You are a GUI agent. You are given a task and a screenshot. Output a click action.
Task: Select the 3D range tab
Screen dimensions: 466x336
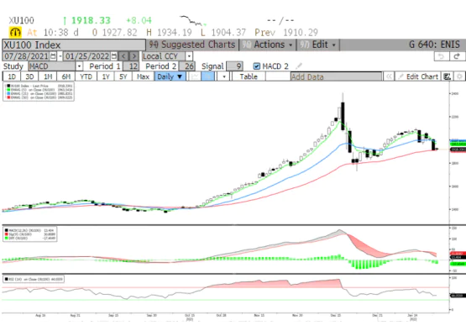point(29,76)
